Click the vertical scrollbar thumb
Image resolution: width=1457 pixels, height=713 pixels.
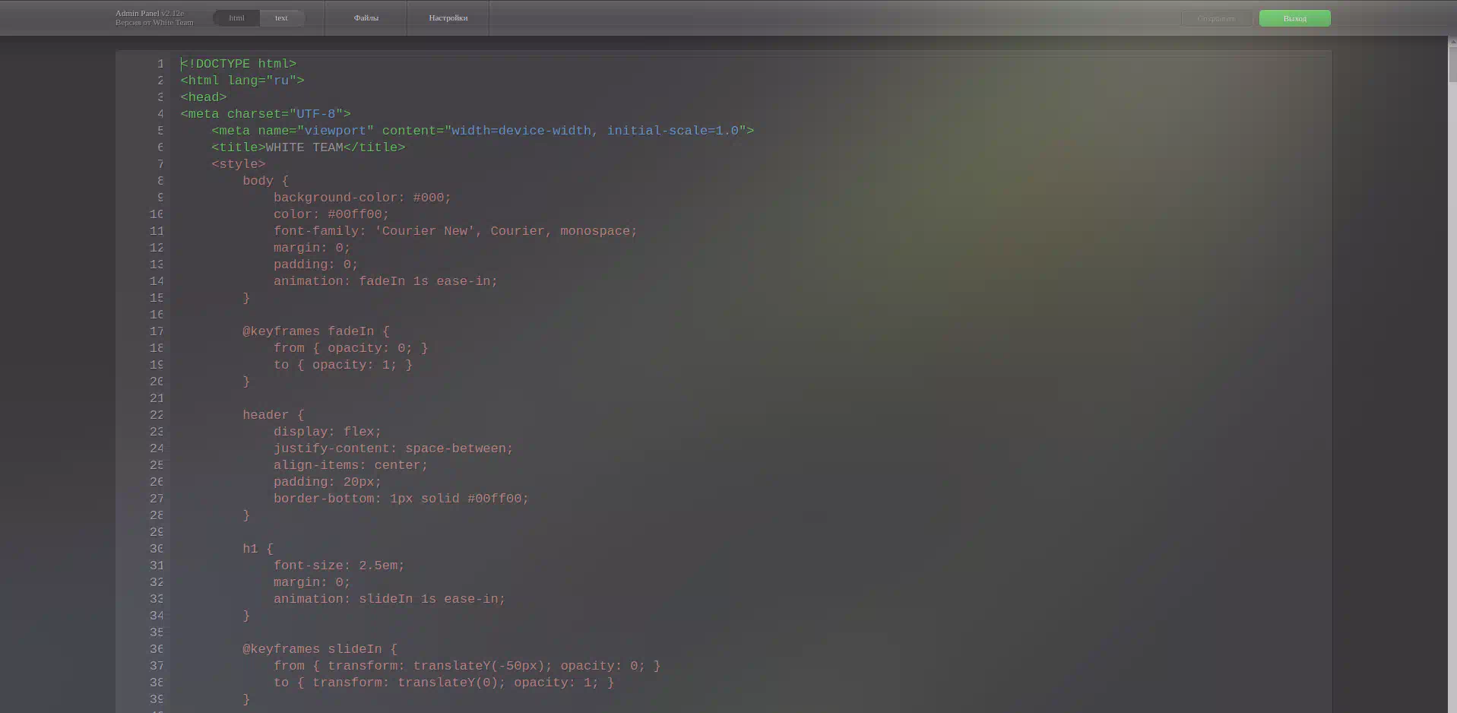[x=1452, y=65]
